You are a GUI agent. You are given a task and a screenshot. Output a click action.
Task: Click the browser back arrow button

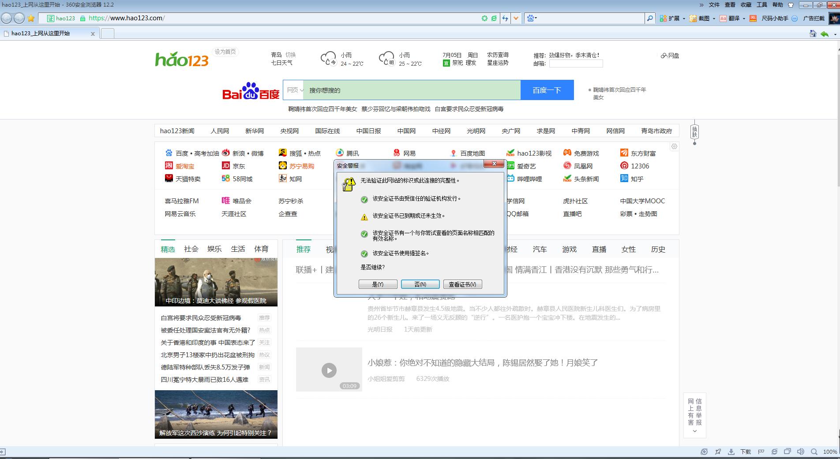coord(7,18)
